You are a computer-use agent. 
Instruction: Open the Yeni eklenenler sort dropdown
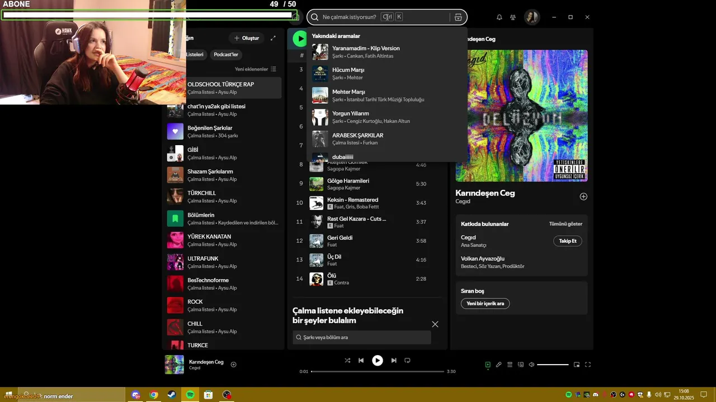(256, 69)
